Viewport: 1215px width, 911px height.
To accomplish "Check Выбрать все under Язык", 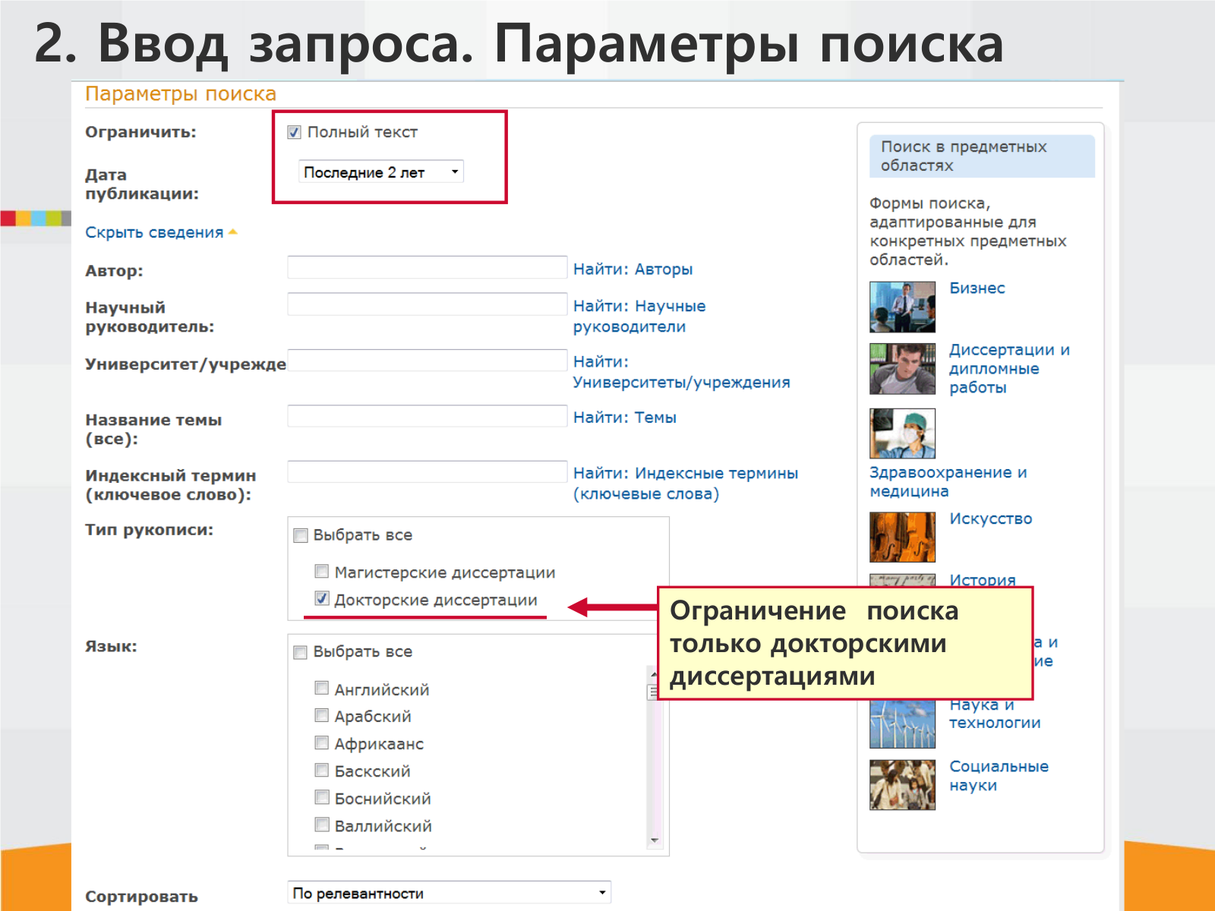I will (x=301, y=652).
